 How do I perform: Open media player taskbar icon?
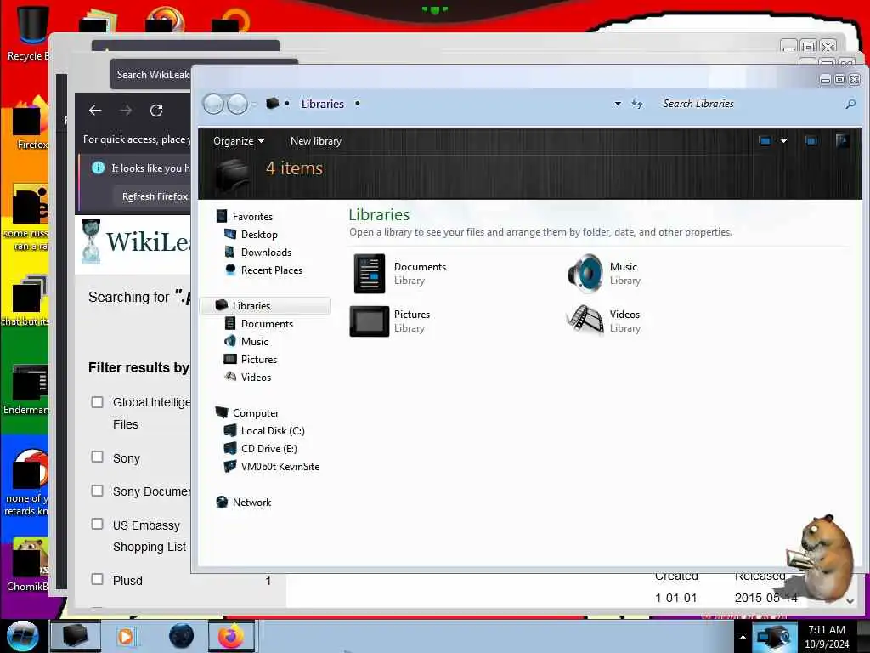coord(127,636)
